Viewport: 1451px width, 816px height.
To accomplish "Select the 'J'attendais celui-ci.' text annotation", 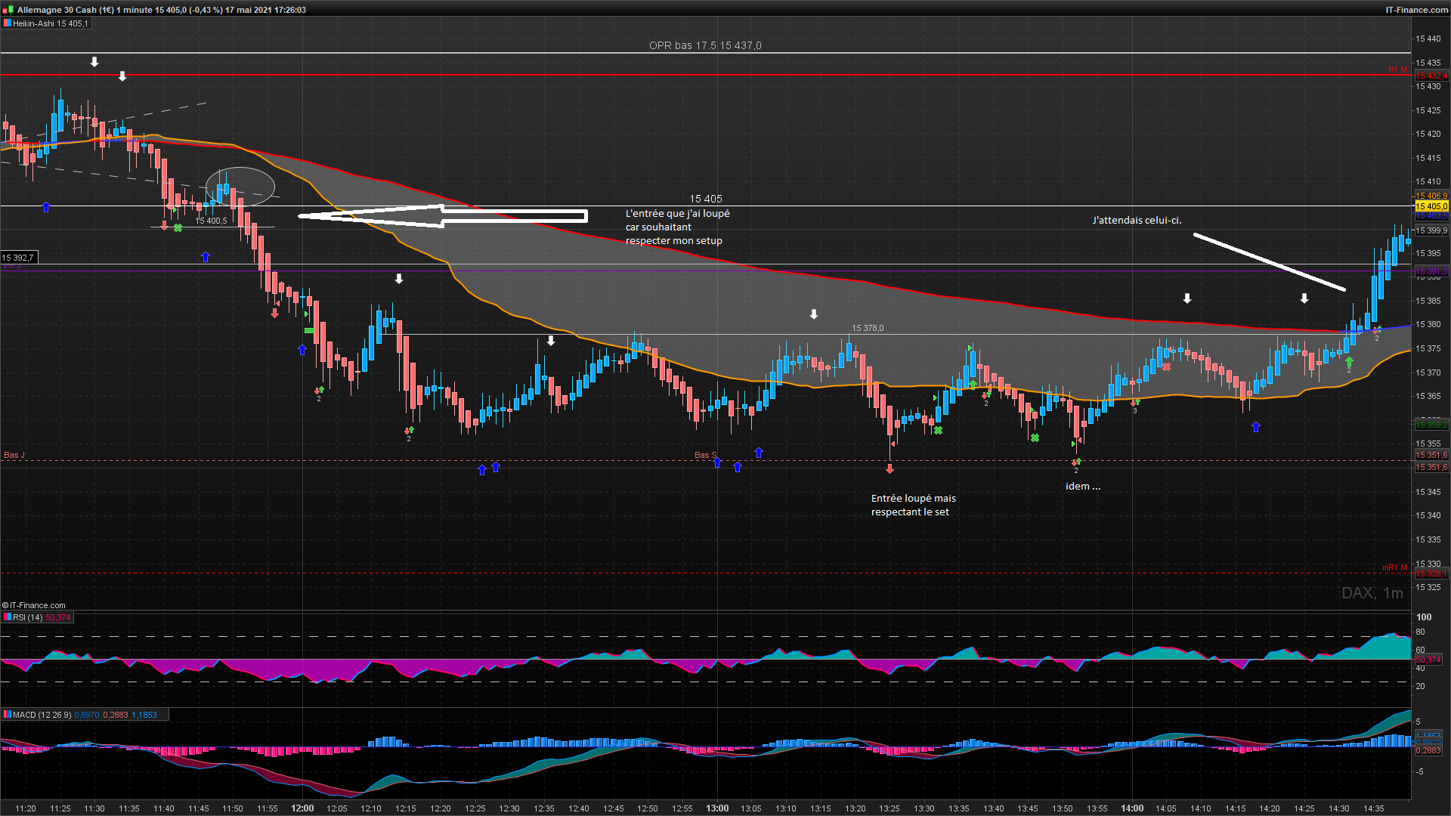I will click(x=1137, y=221).
